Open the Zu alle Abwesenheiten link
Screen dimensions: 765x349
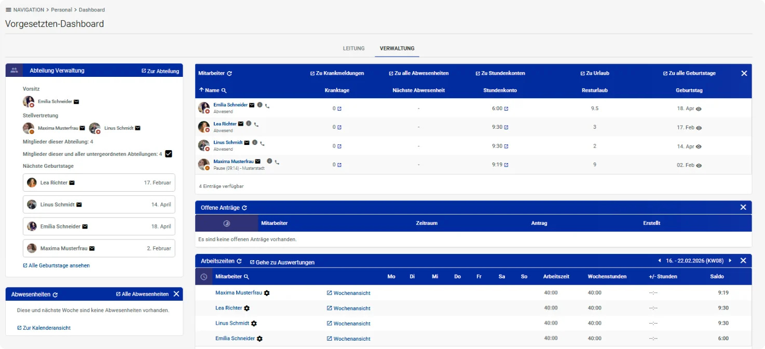(x=418, y=73)
